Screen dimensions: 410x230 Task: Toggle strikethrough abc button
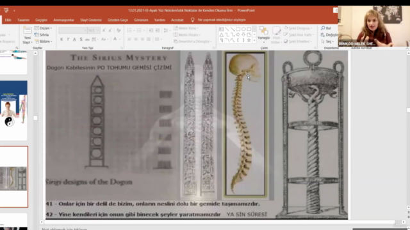87,40
